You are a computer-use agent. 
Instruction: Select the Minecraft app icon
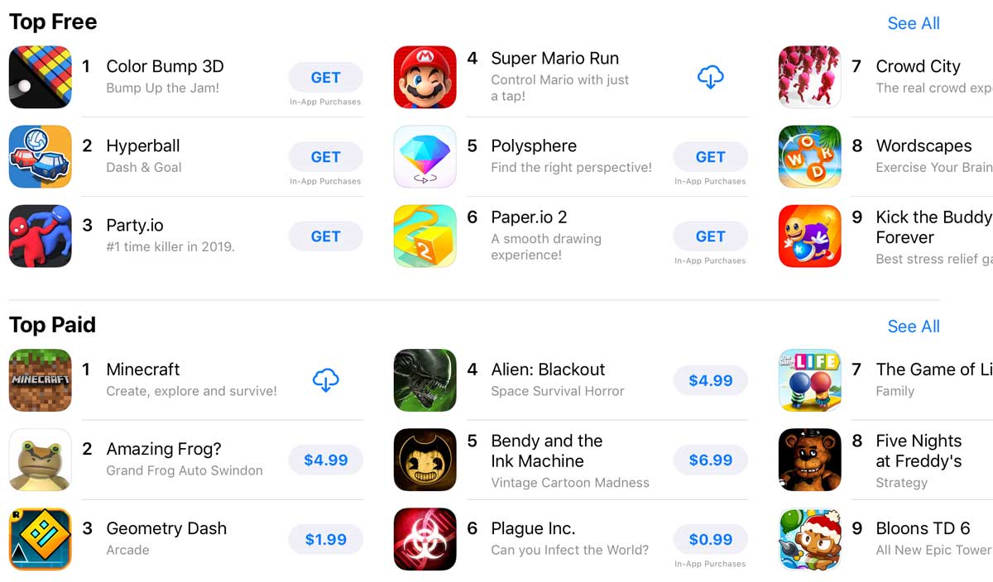click(40, 381)
